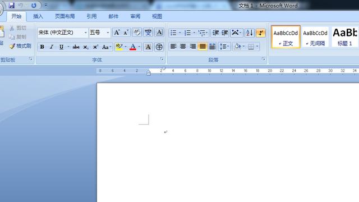This screenshot has width=359, height=202.
Task: Open the Change Case Aa menu
Action: click(107, 47)
